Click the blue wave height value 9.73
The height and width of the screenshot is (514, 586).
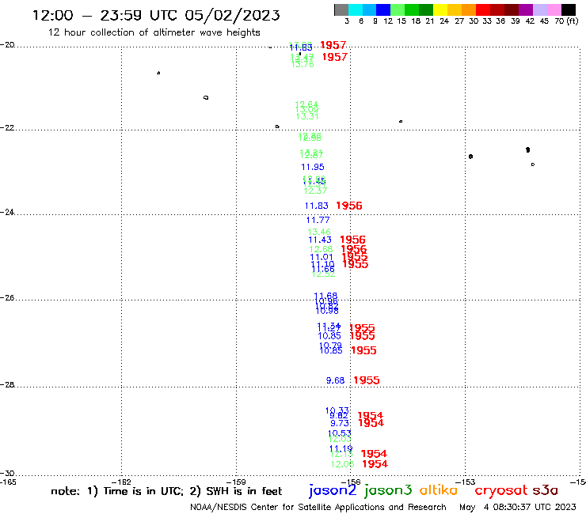point(340,423)
